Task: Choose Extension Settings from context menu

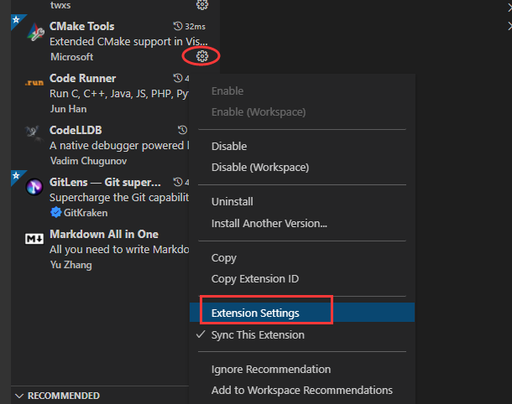Action: point(302,313)
